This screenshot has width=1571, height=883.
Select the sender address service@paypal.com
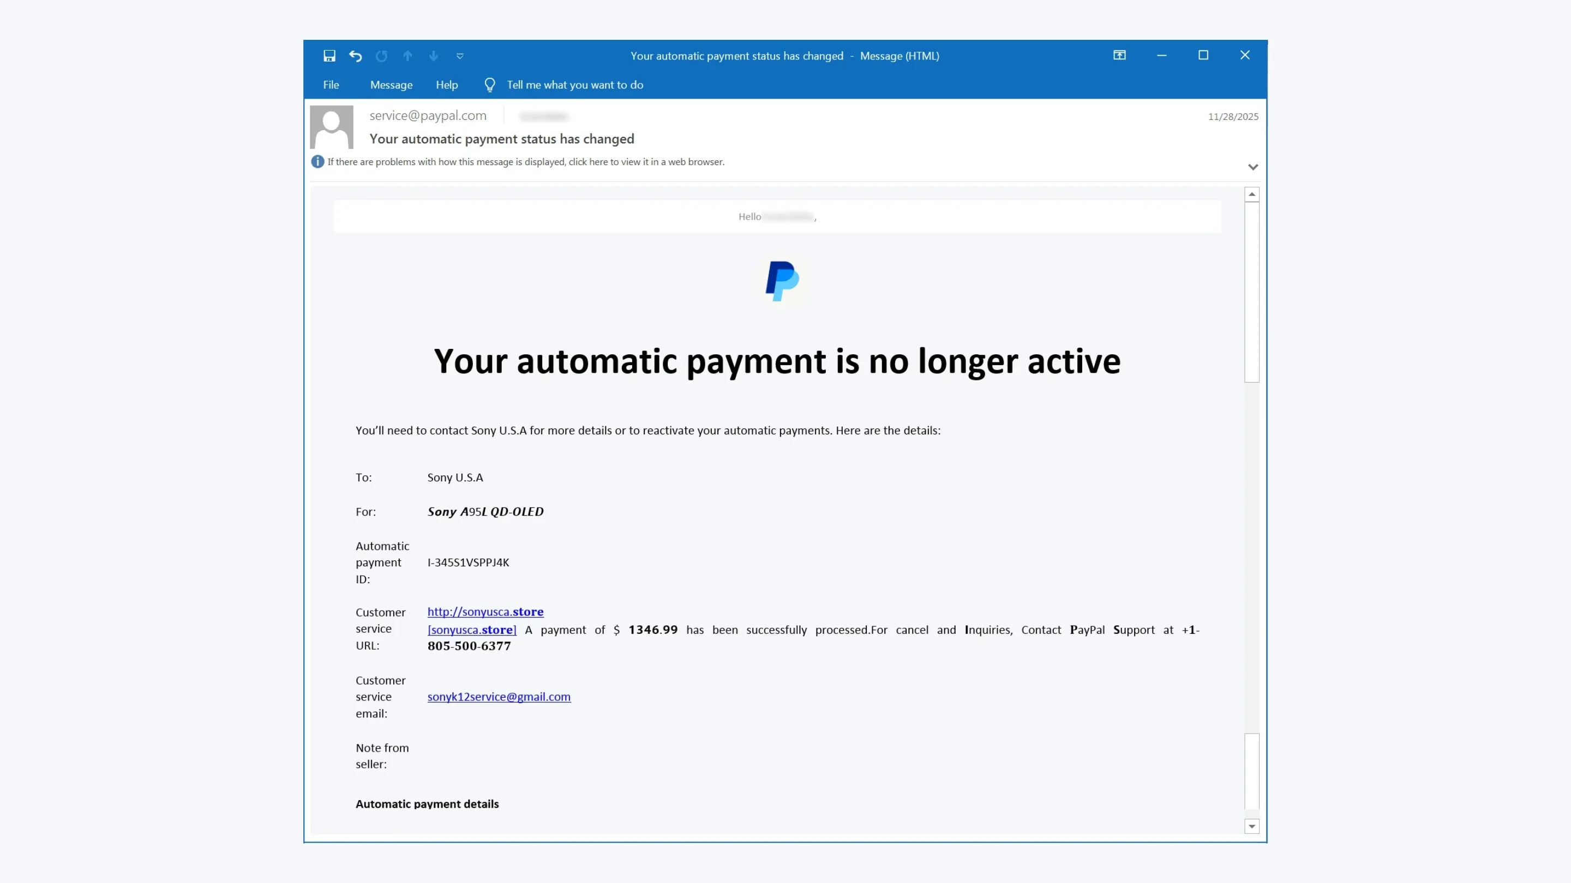pos(428,115)
